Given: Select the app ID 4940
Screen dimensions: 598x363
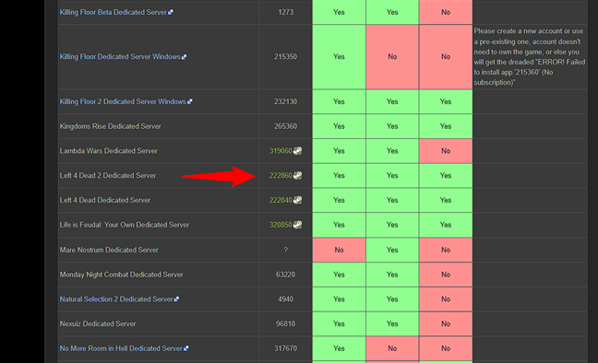Looking at the screenshot, I should 286,299.
